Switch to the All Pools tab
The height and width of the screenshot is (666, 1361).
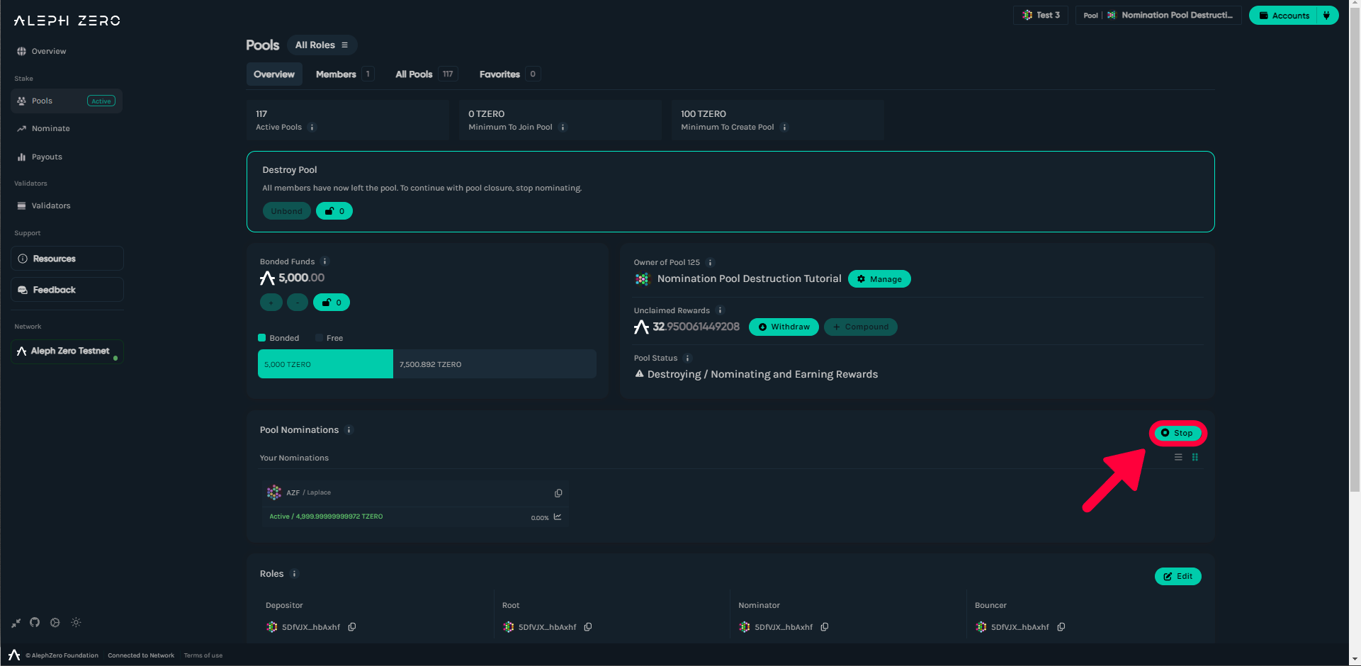coord(414,74)
